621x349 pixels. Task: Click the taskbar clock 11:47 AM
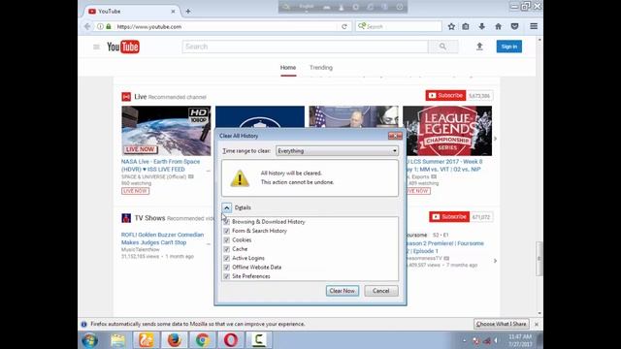coord(520,337)
